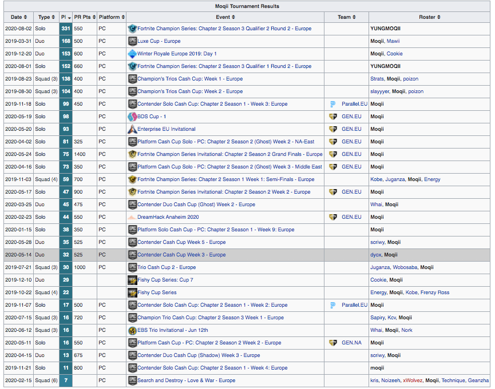Select date cell 2020-02-15
Screen dimensions: 495x389
(19, 380)
